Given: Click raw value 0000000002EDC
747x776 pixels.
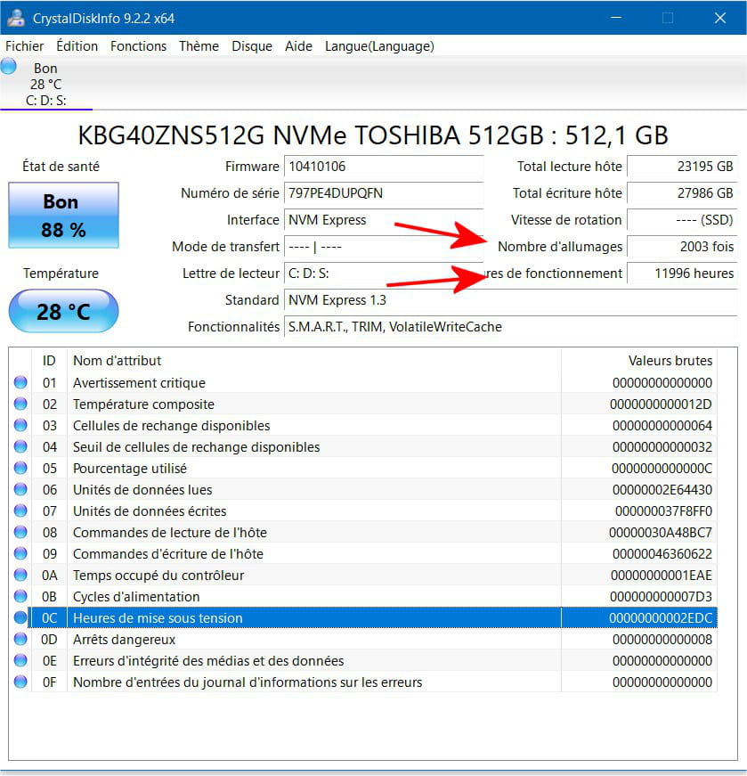Looking at the screenshot, I should [x=661, y=617].
